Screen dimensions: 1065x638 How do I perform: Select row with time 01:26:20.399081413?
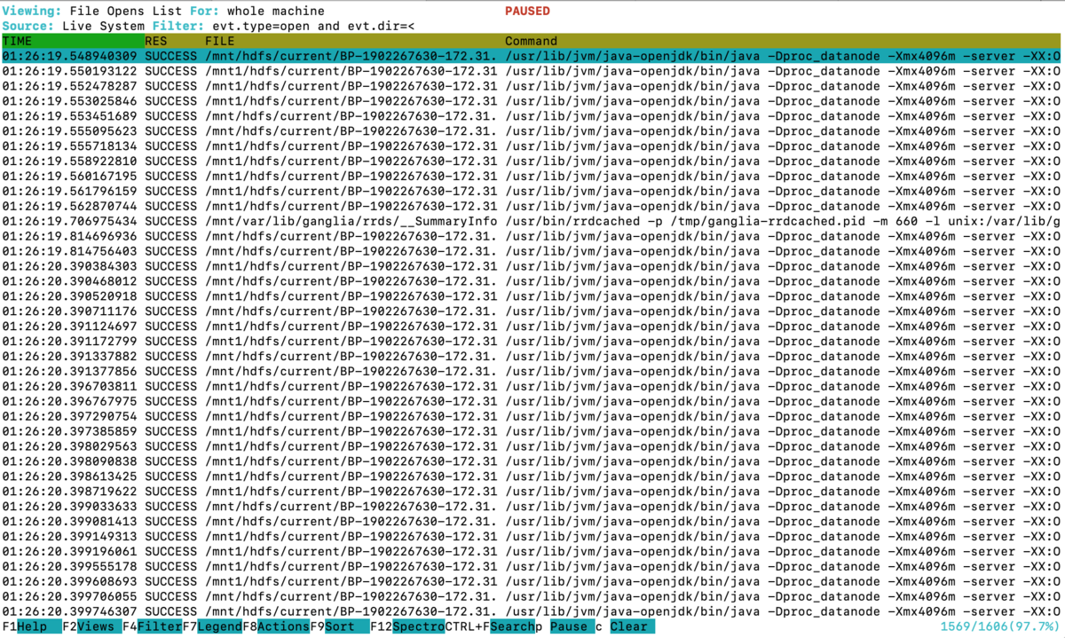532,522
